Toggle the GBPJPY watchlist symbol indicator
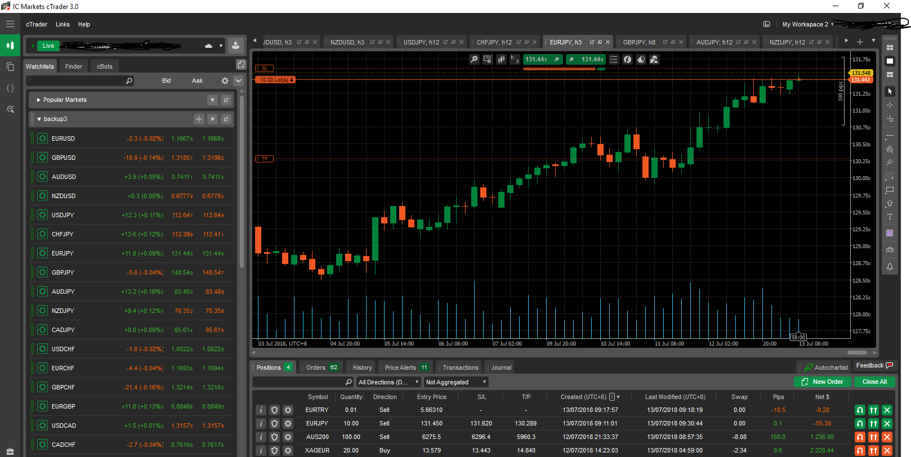 point(42,272)
